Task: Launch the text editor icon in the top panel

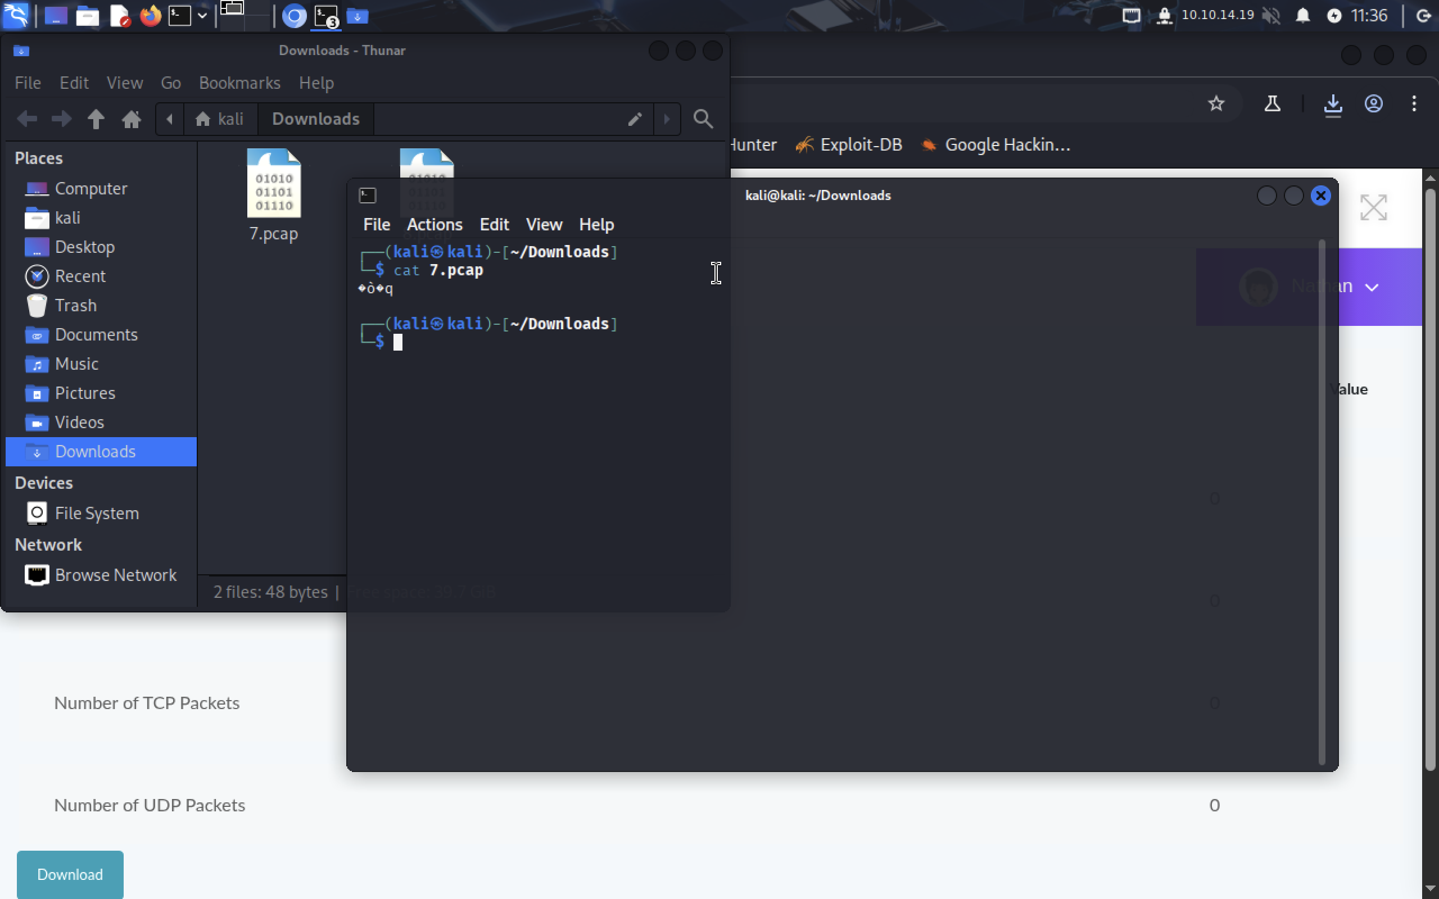Action: click(120, 16)
